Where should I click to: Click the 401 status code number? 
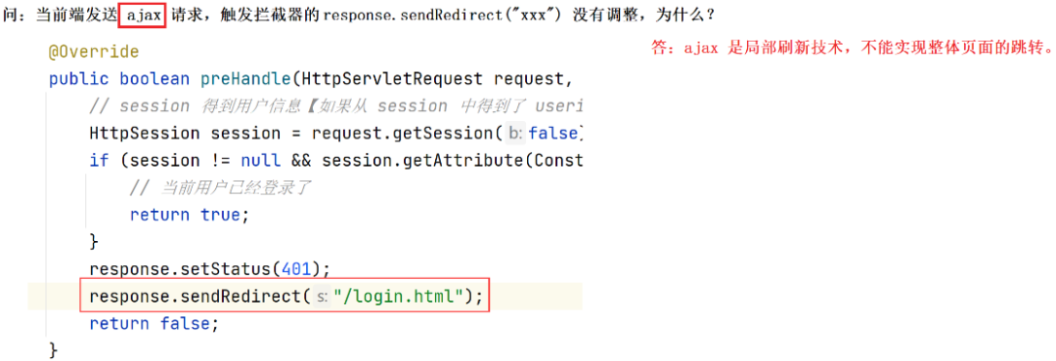(297, 269)
